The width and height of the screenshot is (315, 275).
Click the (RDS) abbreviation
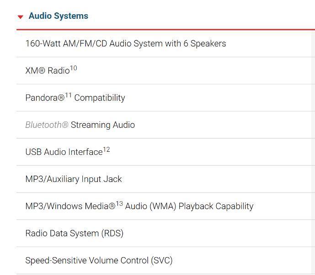tap(112, 233)
